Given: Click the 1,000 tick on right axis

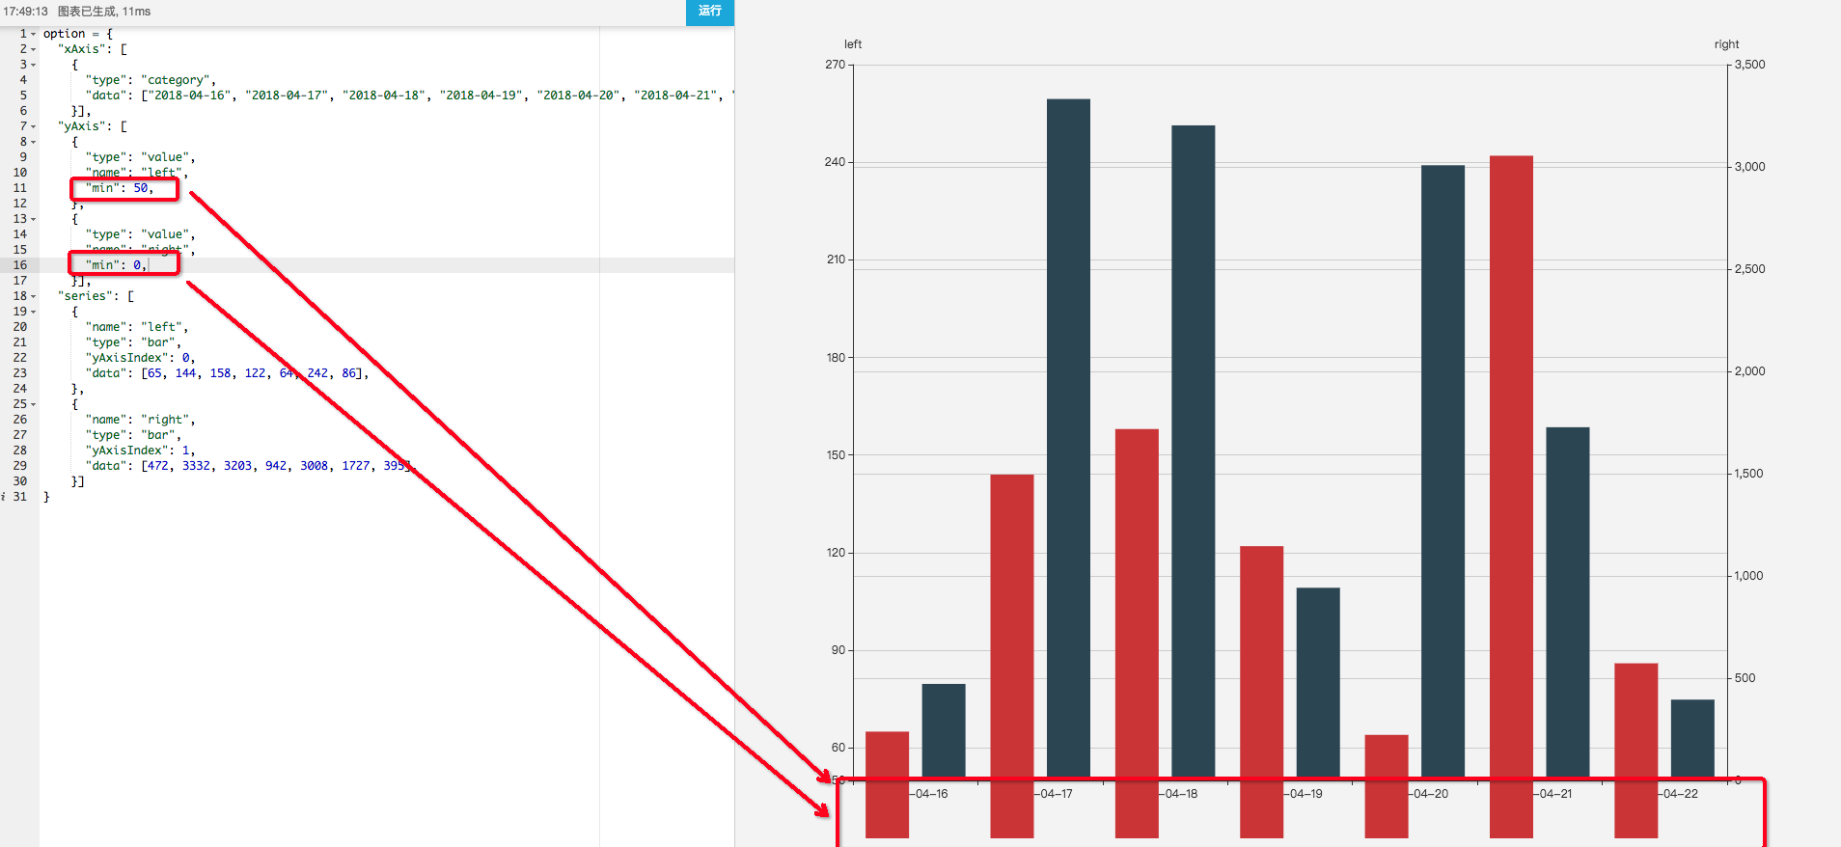Looking at the screenshot, I should [1749, 576].
